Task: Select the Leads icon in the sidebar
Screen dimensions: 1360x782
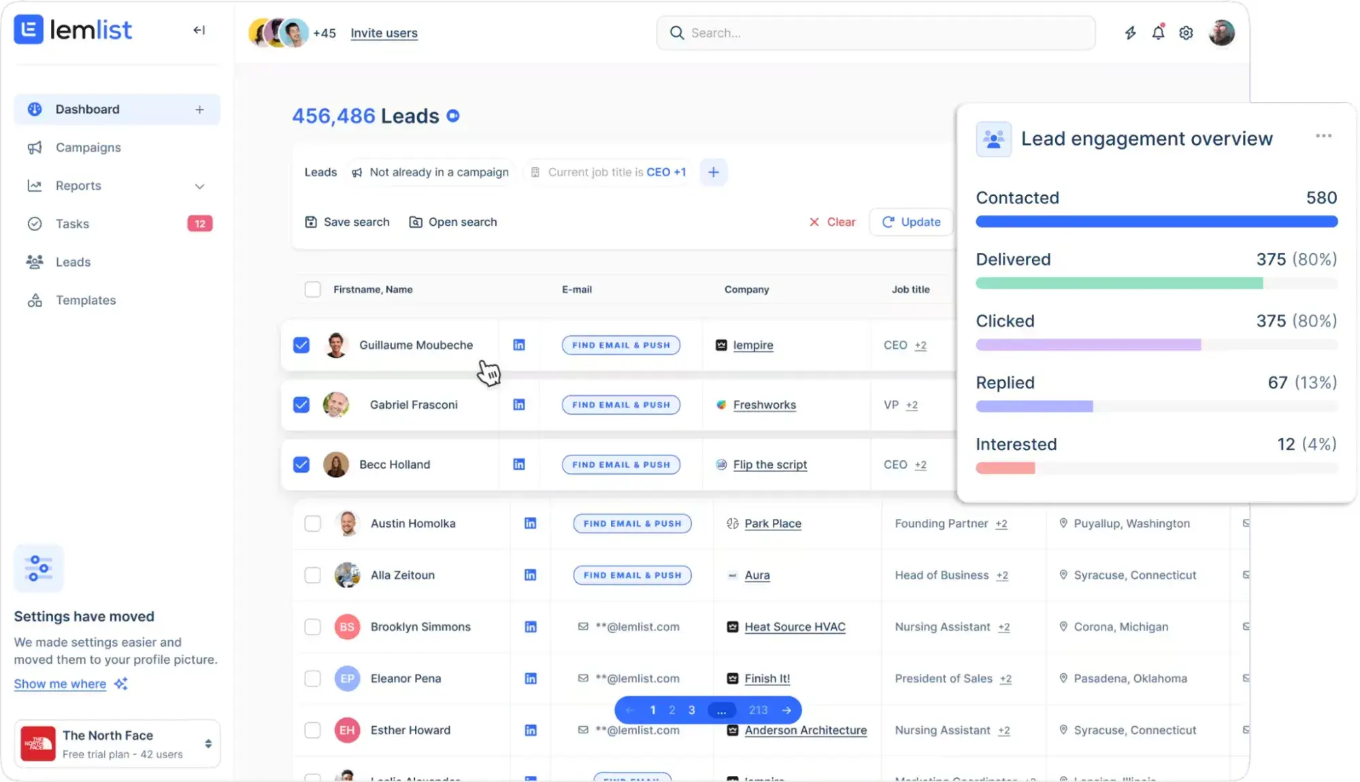Action: pos(35,262)
